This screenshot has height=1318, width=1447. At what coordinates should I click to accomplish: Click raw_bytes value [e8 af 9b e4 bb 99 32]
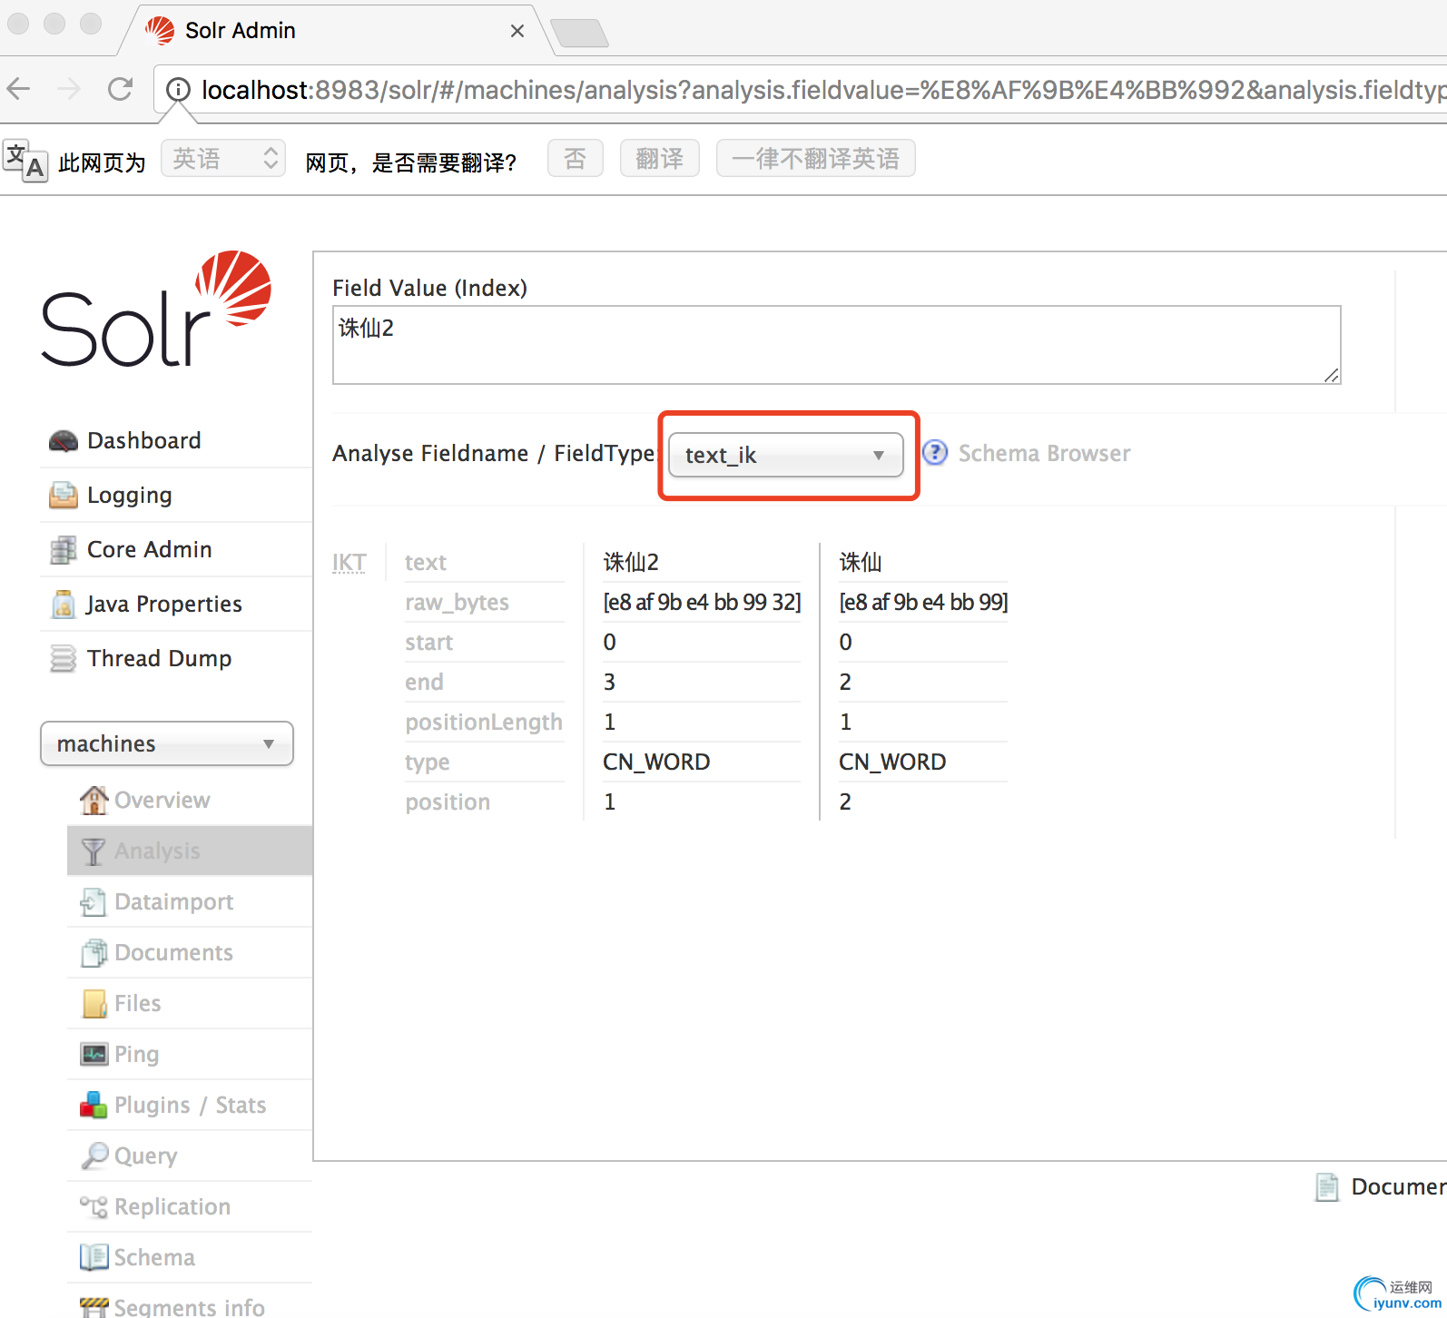click(702, 602)
